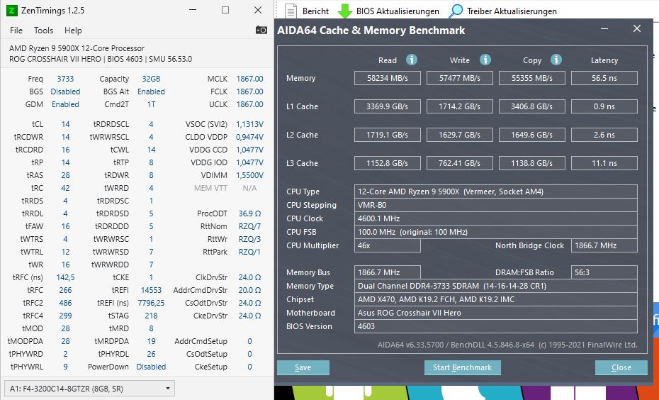This screenshot has height=400, width=659.
Task: Click the RttNom value RZQ/7
Action: (x=249, y=226)
